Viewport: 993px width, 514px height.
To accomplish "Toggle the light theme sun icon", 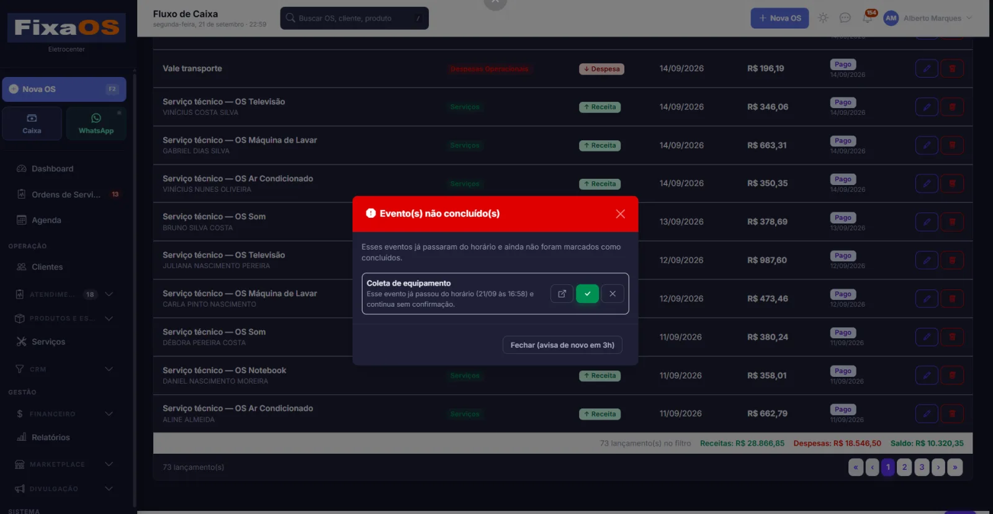I will click(823, 18).
